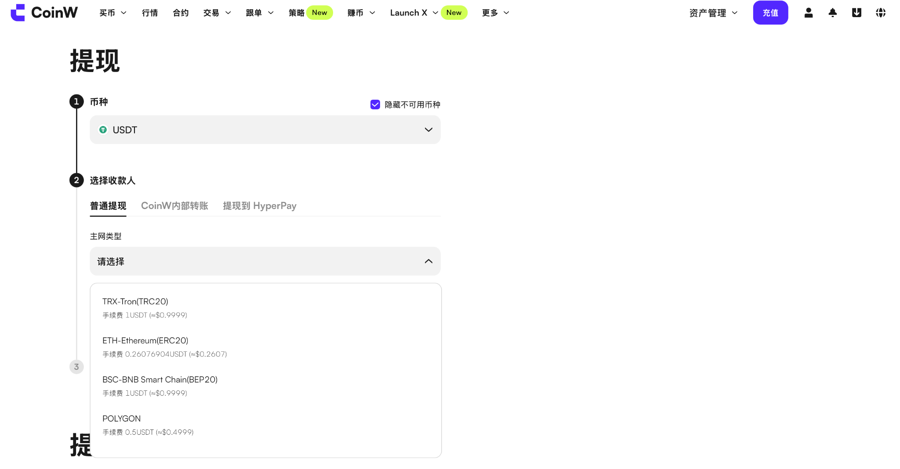Switch to the CoinW内部转账 tab
900x469 pixels.
pos(174,206)
